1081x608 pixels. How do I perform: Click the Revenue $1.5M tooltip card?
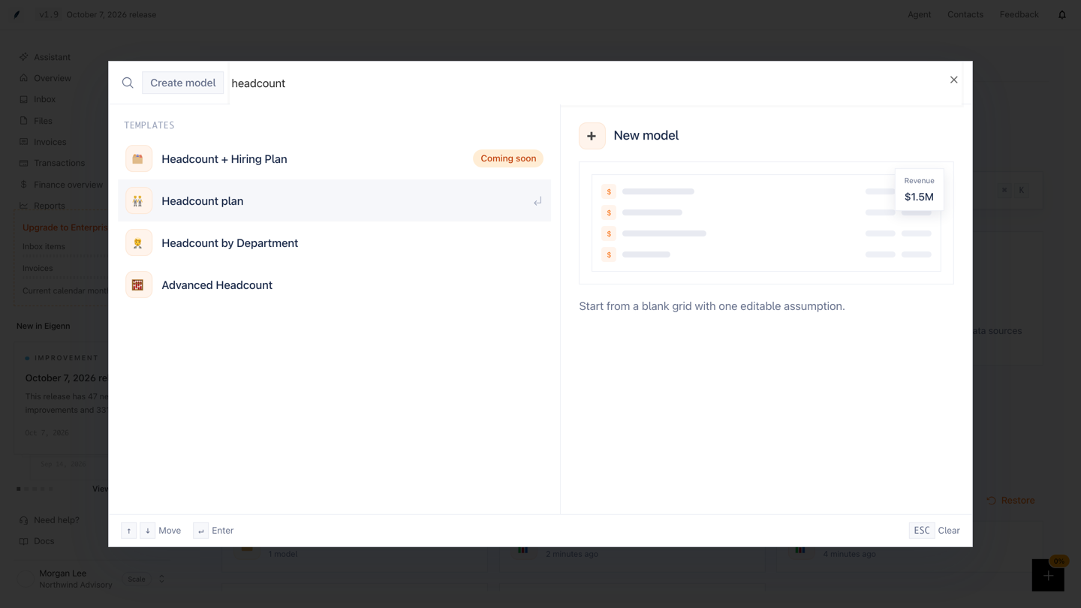(x=919, y=190)
